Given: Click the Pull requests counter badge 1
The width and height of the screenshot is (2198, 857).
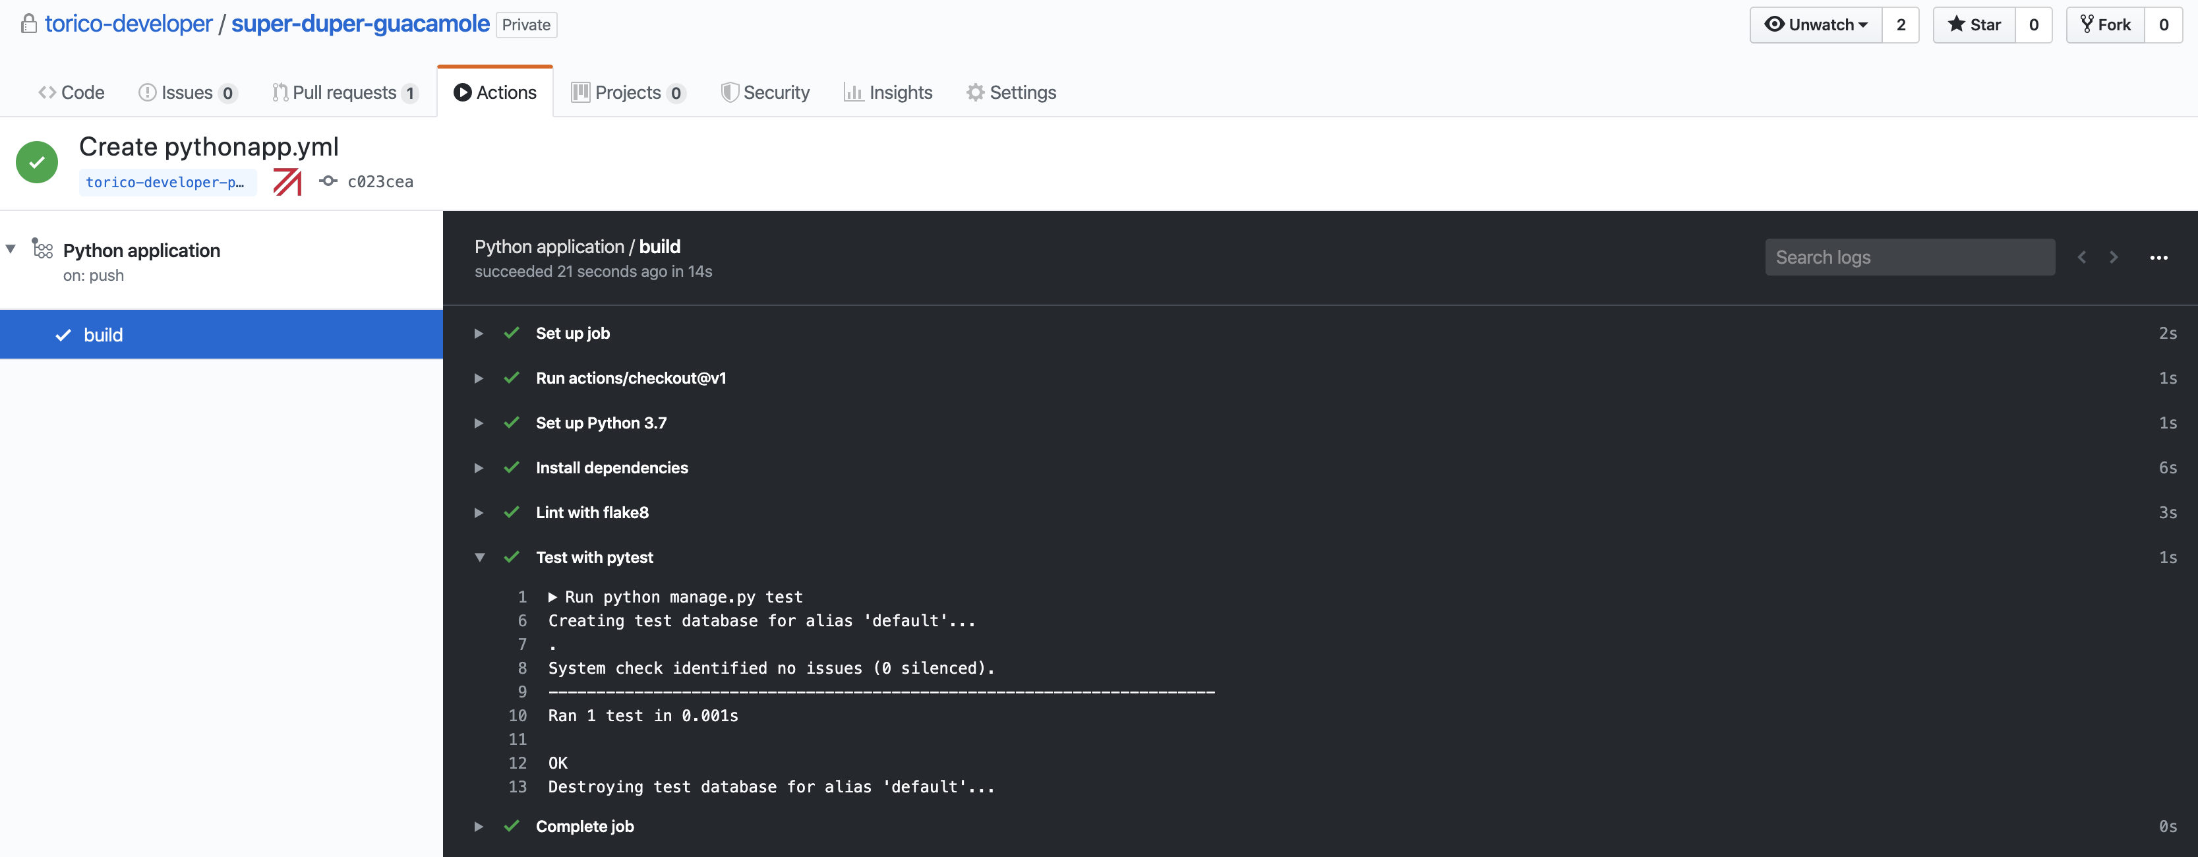Looking at the screenshot, I should (x=411, y=93).
